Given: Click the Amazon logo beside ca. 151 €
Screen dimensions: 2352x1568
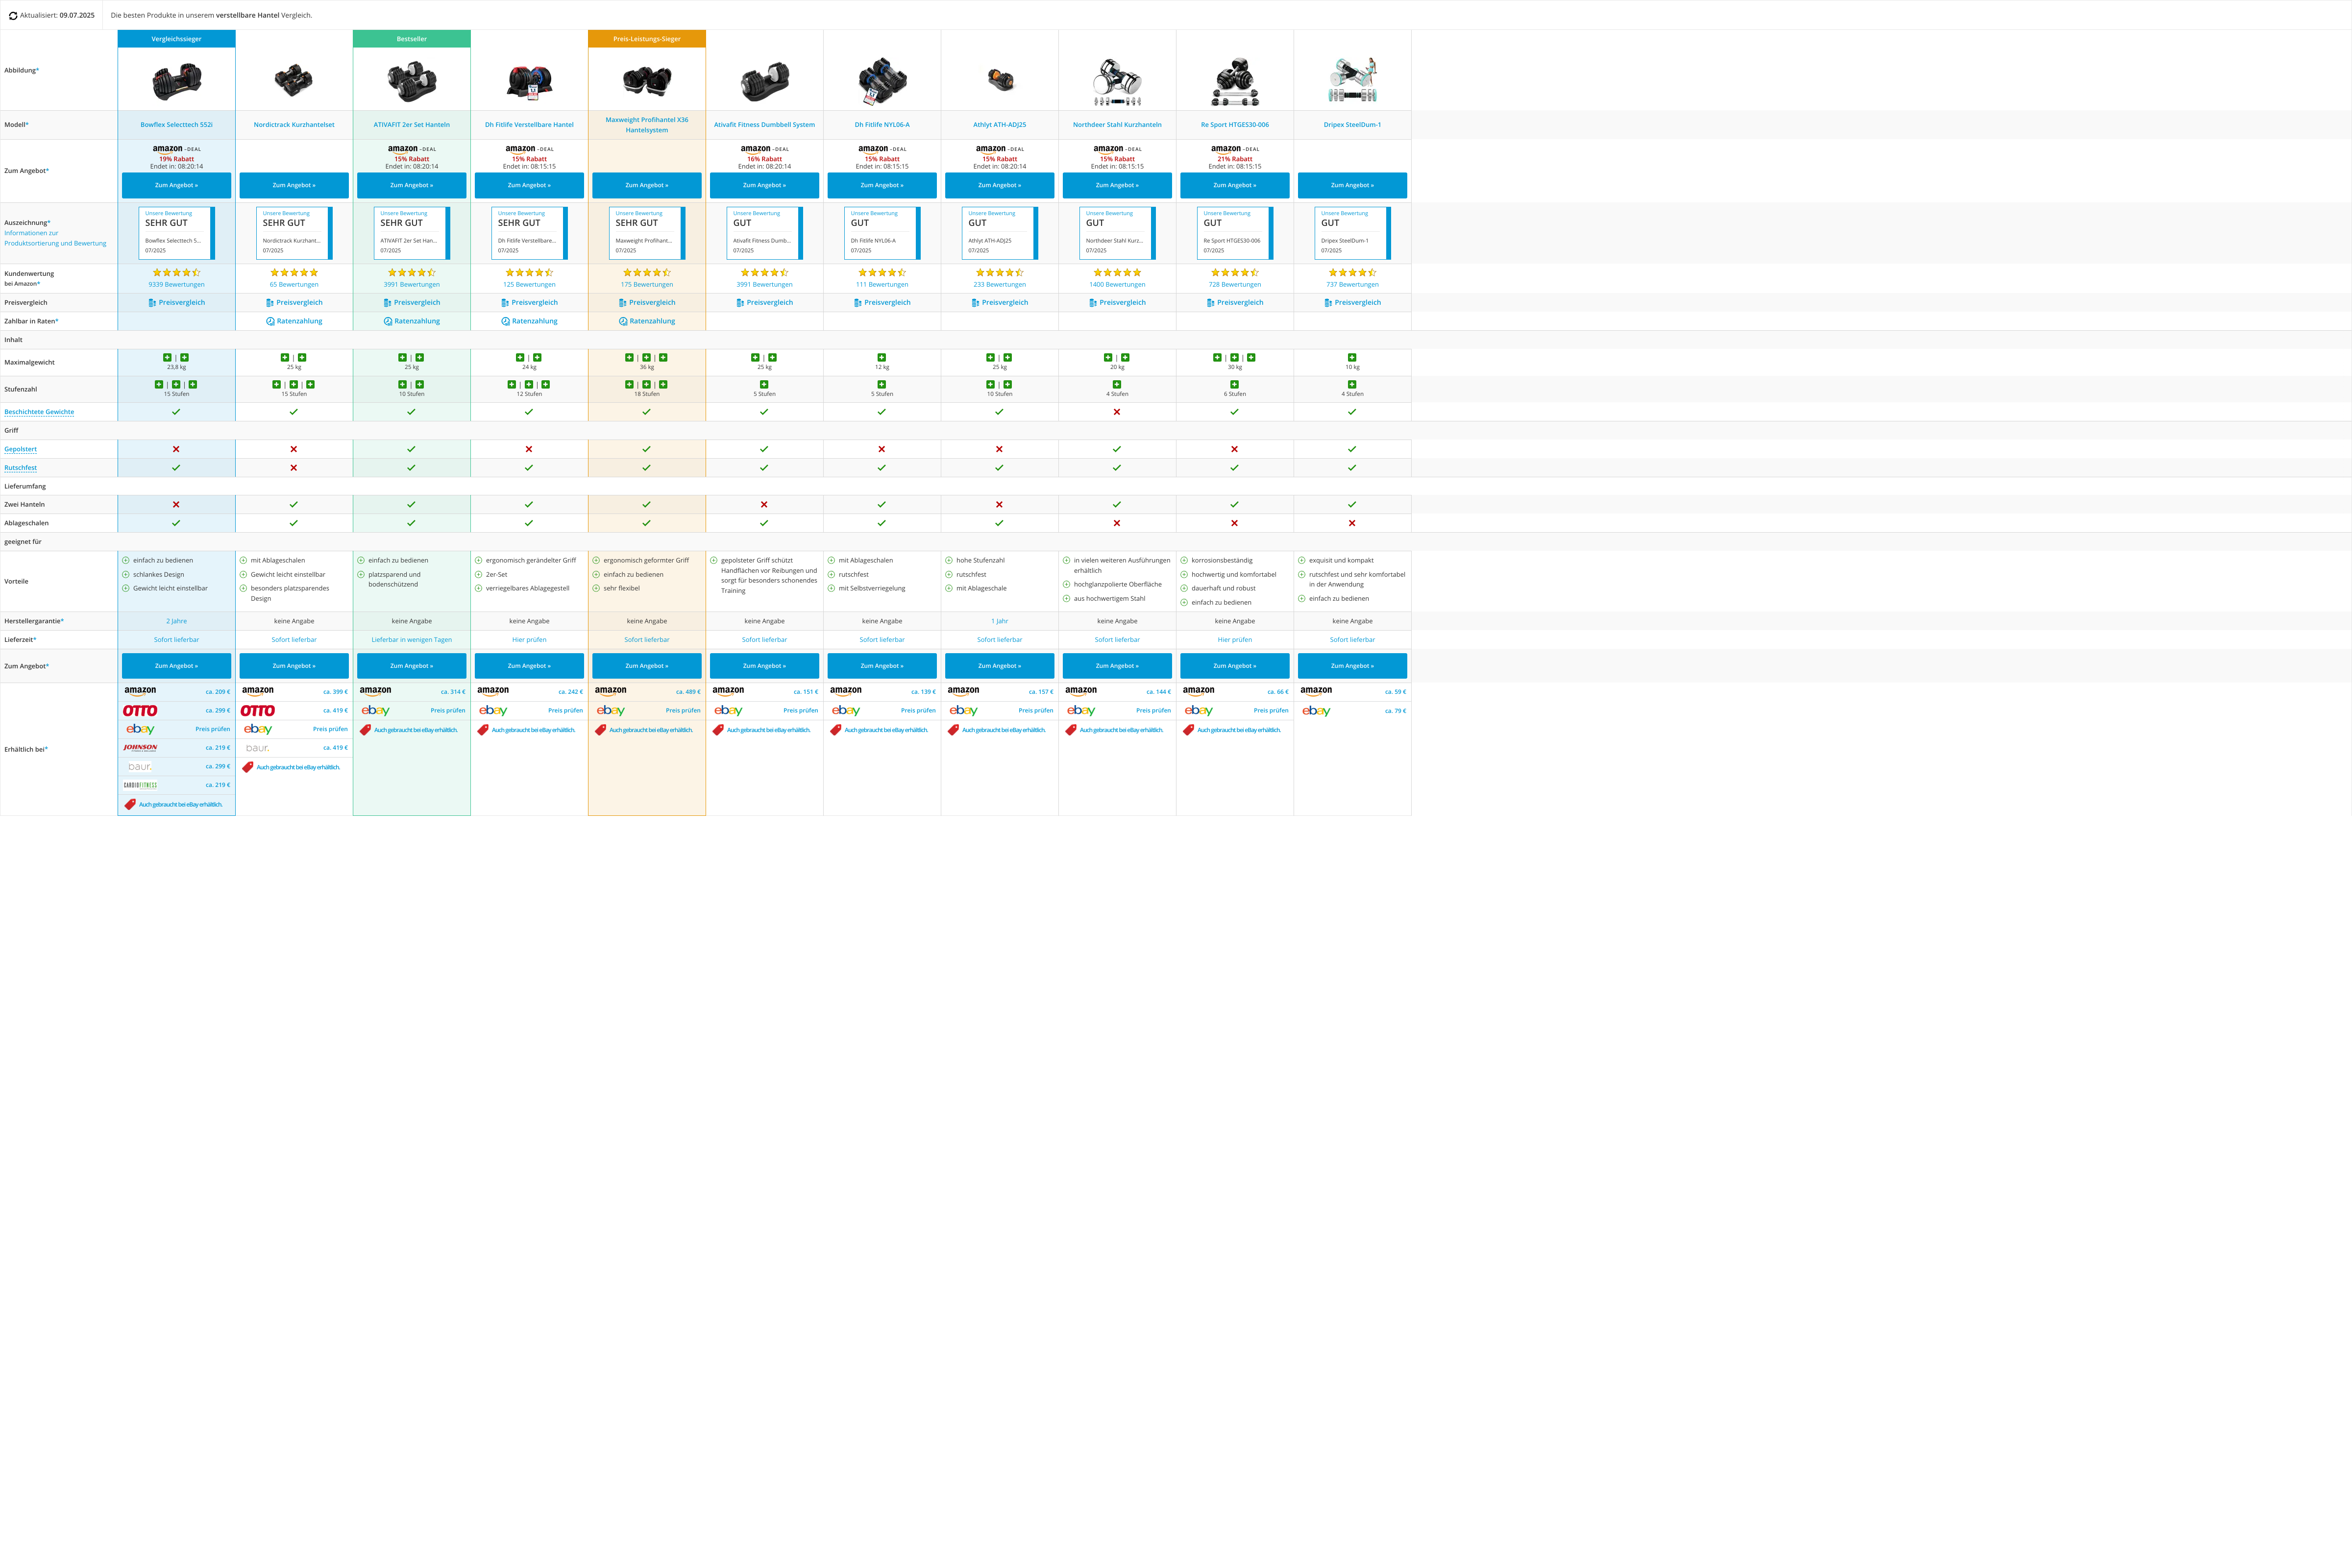Looking at the screenshot, I should pos(728,691).
